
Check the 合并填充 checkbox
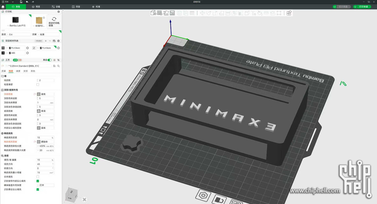pos(38,177)
